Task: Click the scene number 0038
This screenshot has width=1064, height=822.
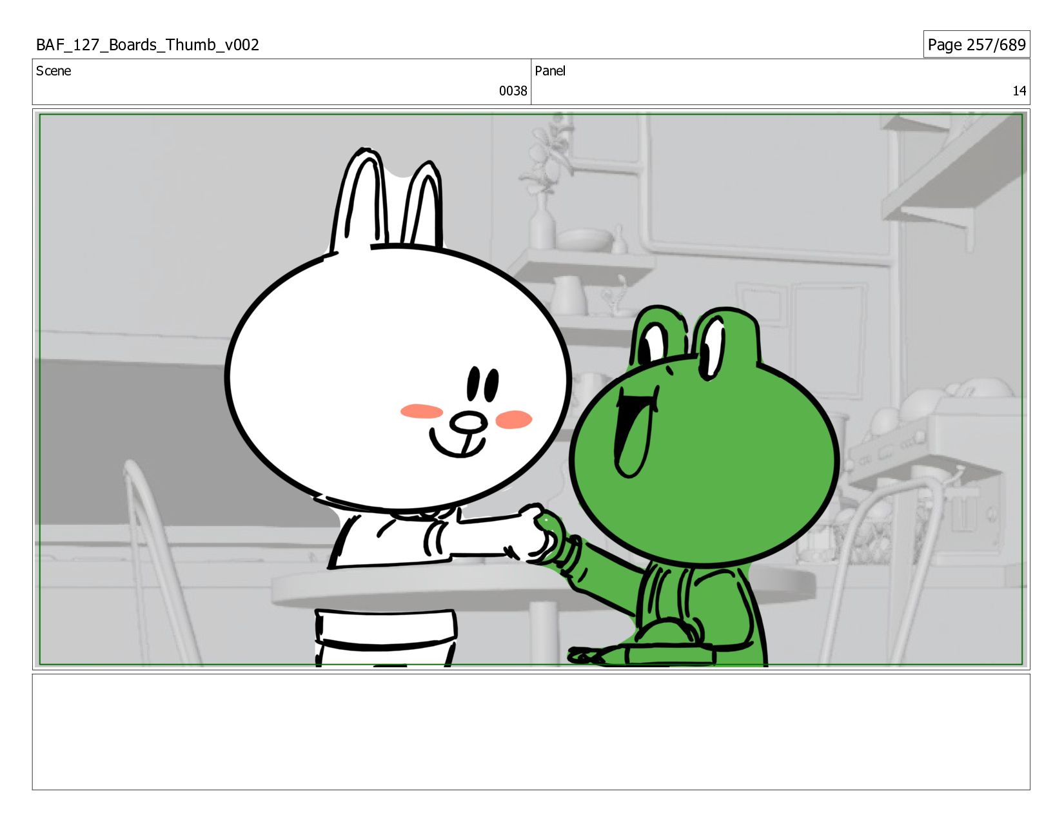Action: click(x=513, y=91)
